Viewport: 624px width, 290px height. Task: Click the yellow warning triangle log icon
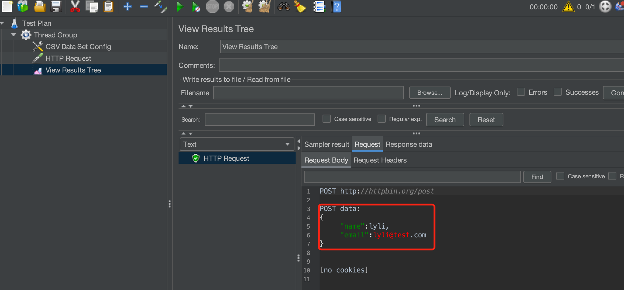[x=568, y=6]
